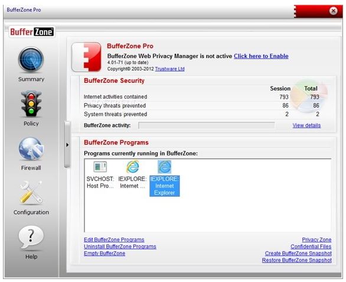Select the highlighted IEXPLORE Internet Explorer icon
This screenshot has height=282, width=346.
[164, 167]
